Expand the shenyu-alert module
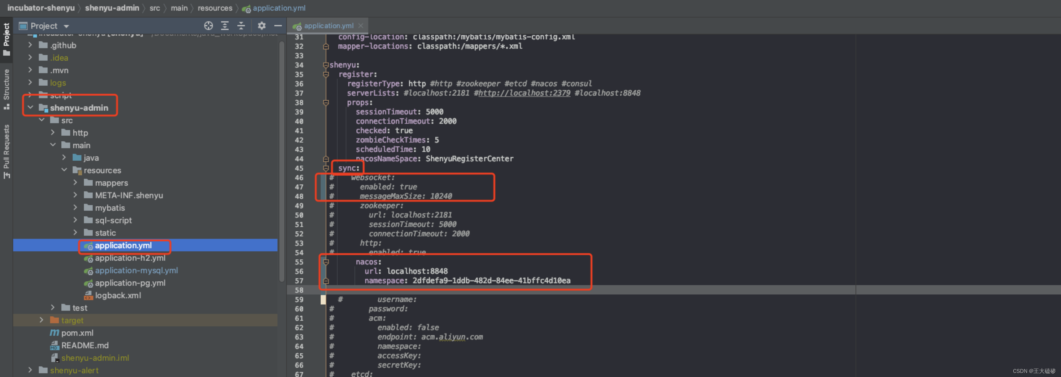This screenshot has width=1061, height=377. pyautogui.click(x=30, y=370)
